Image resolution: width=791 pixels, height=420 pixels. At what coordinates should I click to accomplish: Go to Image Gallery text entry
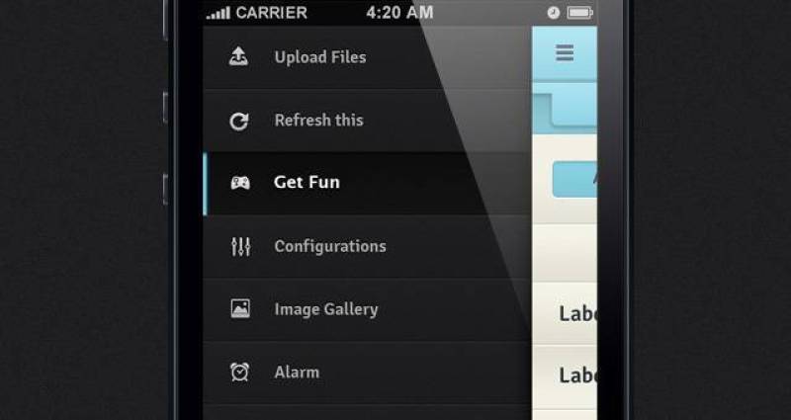tap(326, 309)
